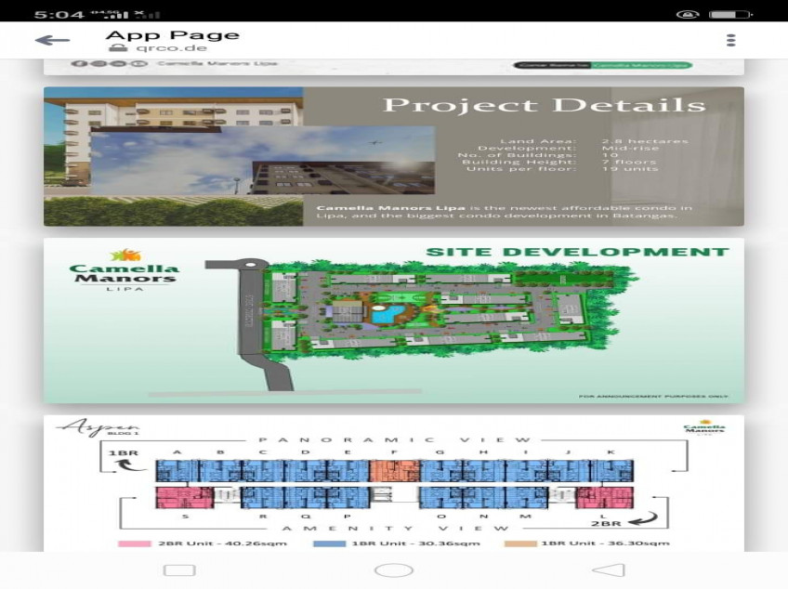Tap the battery indicator in status bar
788x589 pixels.
pyautogui.click(x=730, y=14)
